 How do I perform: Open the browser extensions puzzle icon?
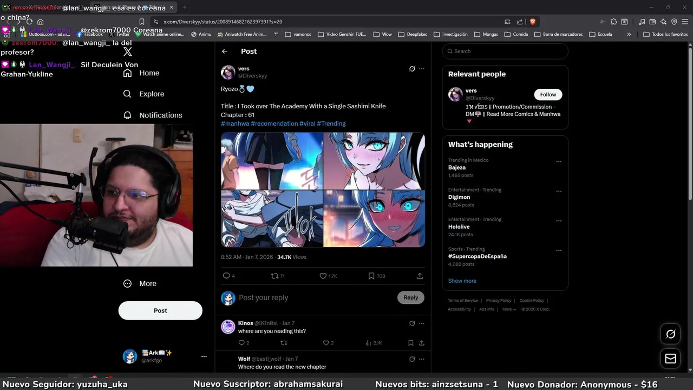(x=613, y=22)
